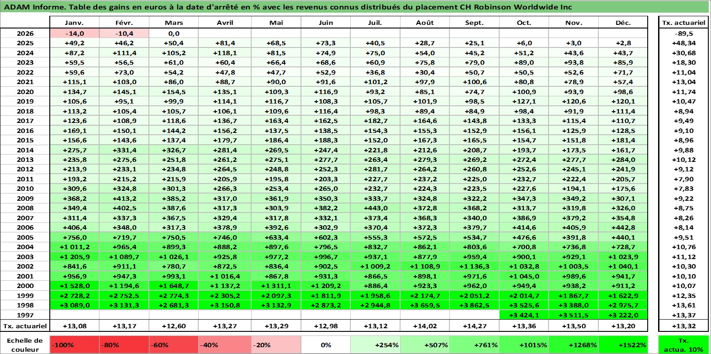The height and width of the screenshot is (354, 711).
Task: Click the +13,08 Janv. actuarial rate cell
Action: point(74,326)
